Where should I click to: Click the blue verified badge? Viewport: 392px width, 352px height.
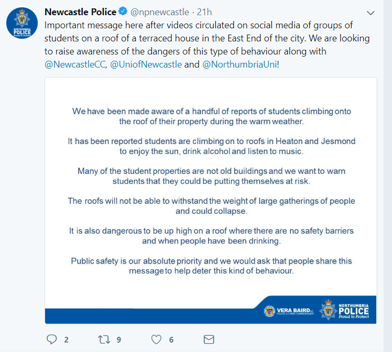coord(122,12)
